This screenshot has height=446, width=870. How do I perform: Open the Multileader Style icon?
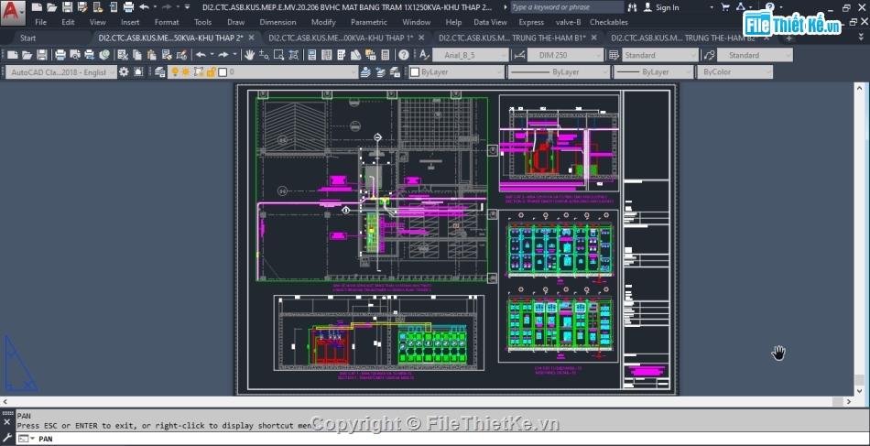click(709, 55)
